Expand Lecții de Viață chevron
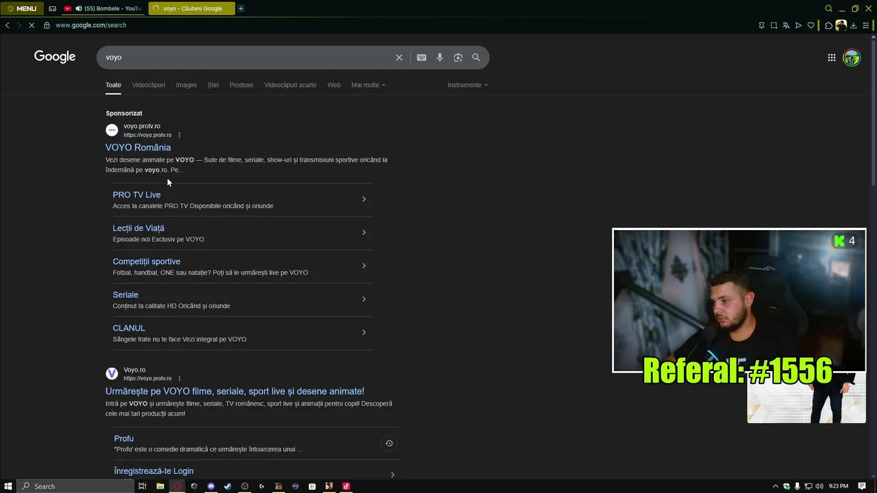 [x=364, y=232]
